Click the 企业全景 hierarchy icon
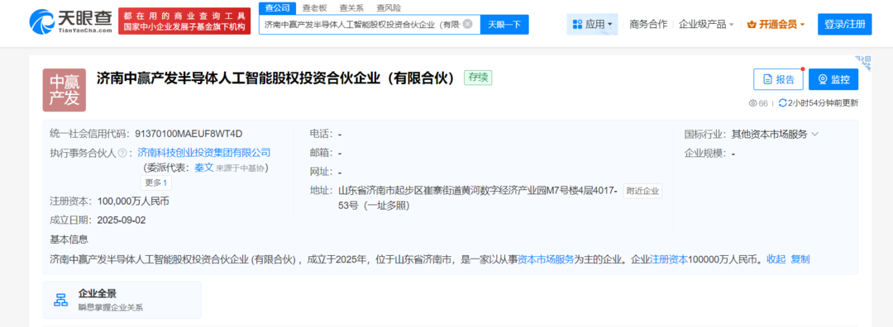The image size is (893, 327). [x=60, y=300]
